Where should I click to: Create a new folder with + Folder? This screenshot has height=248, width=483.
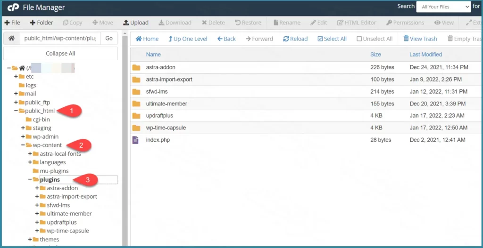tap(42, 23)
